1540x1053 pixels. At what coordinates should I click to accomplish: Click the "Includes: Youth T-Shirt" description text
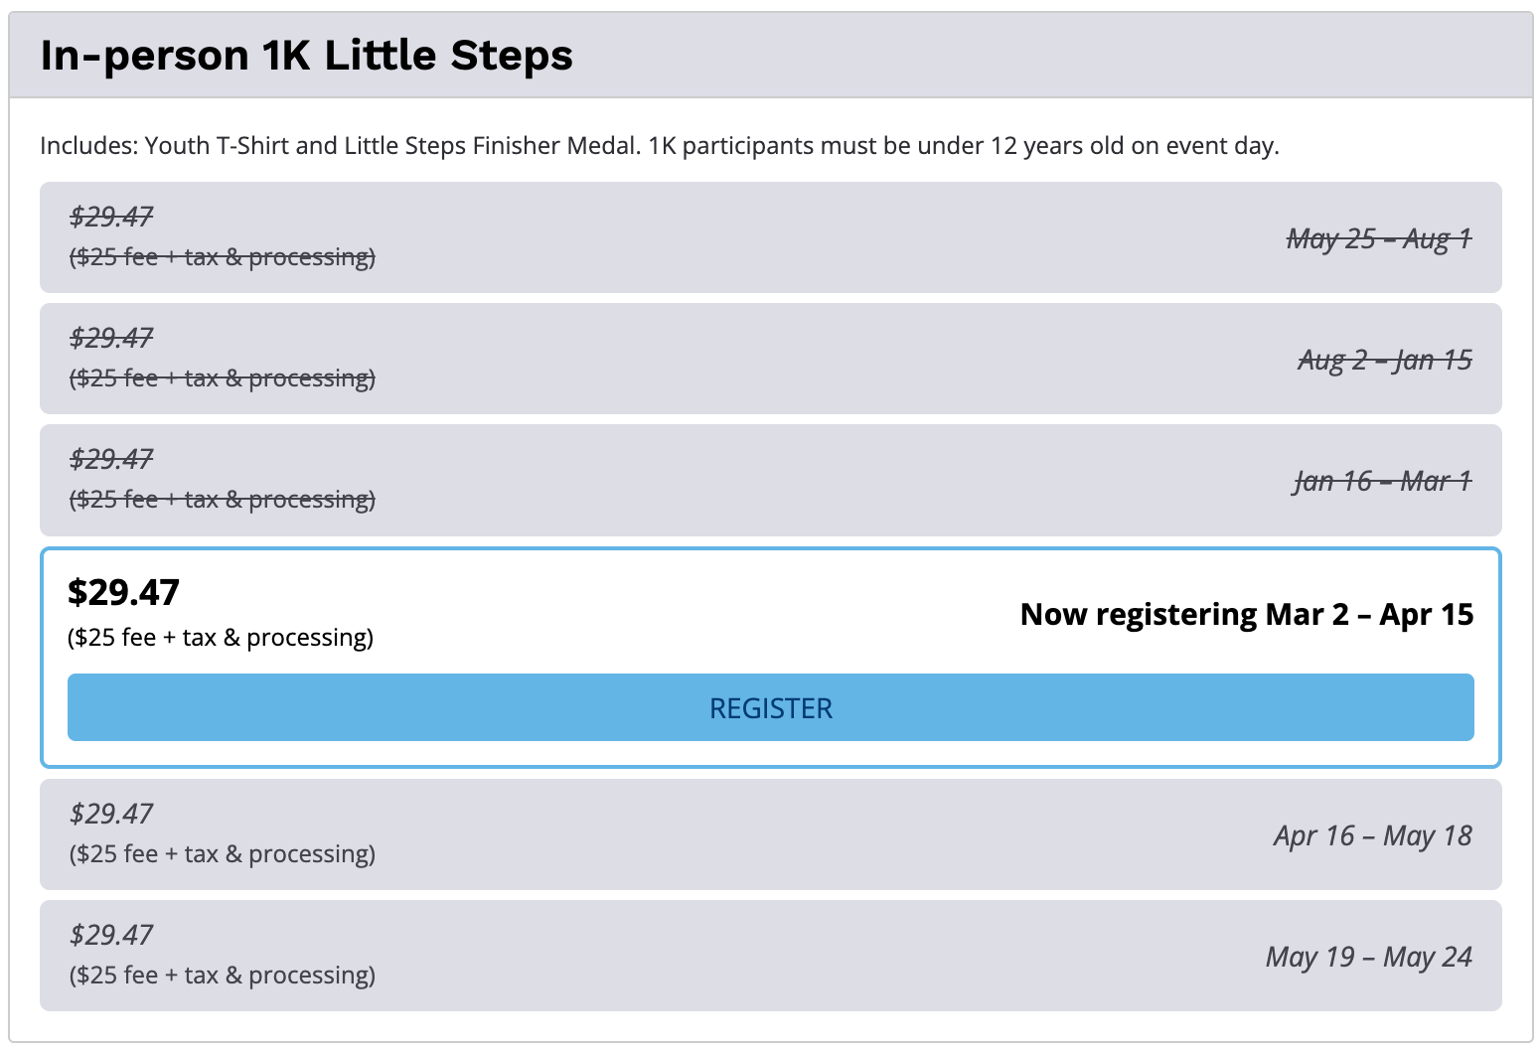tap(659, 146)
